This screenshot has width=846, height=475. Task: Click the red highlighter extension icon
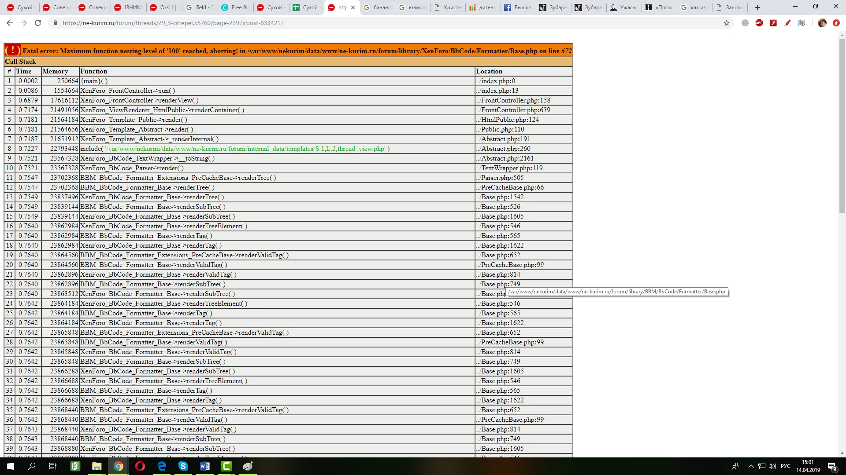point(787,23)
